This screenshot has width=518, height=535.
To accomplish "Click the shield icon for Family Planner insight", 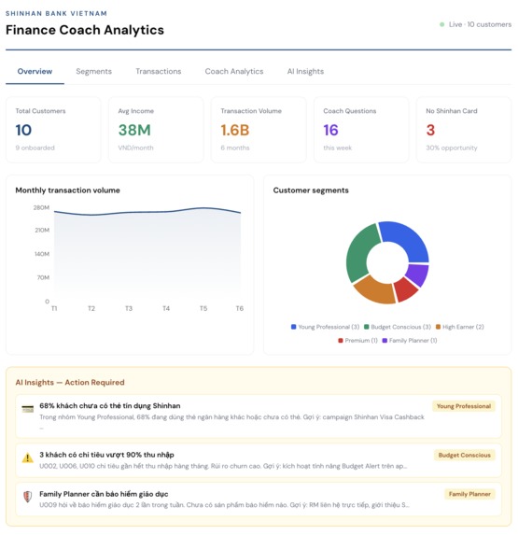I will tap(28, 497).
